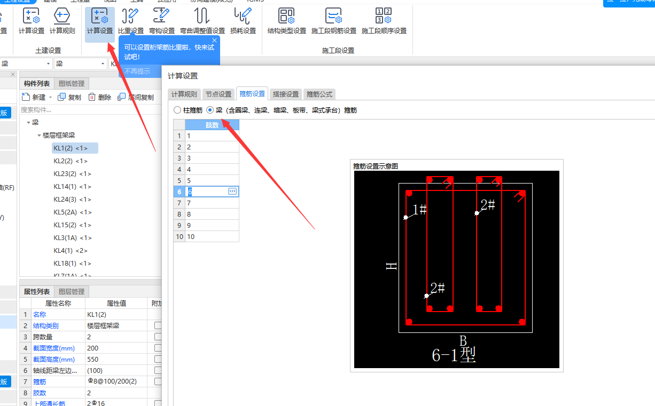Click the 截面宽度 value 200

pos(116,348)
